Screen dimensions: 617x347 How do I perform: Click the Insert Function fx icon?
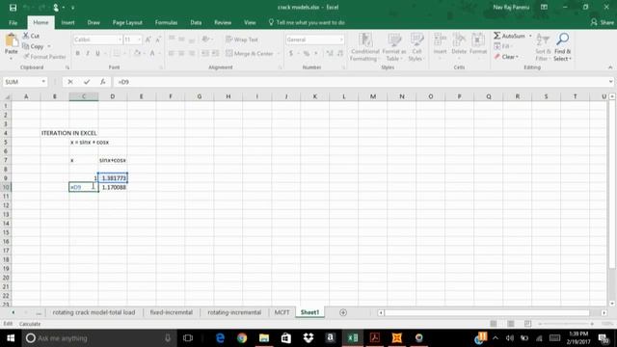103,82
